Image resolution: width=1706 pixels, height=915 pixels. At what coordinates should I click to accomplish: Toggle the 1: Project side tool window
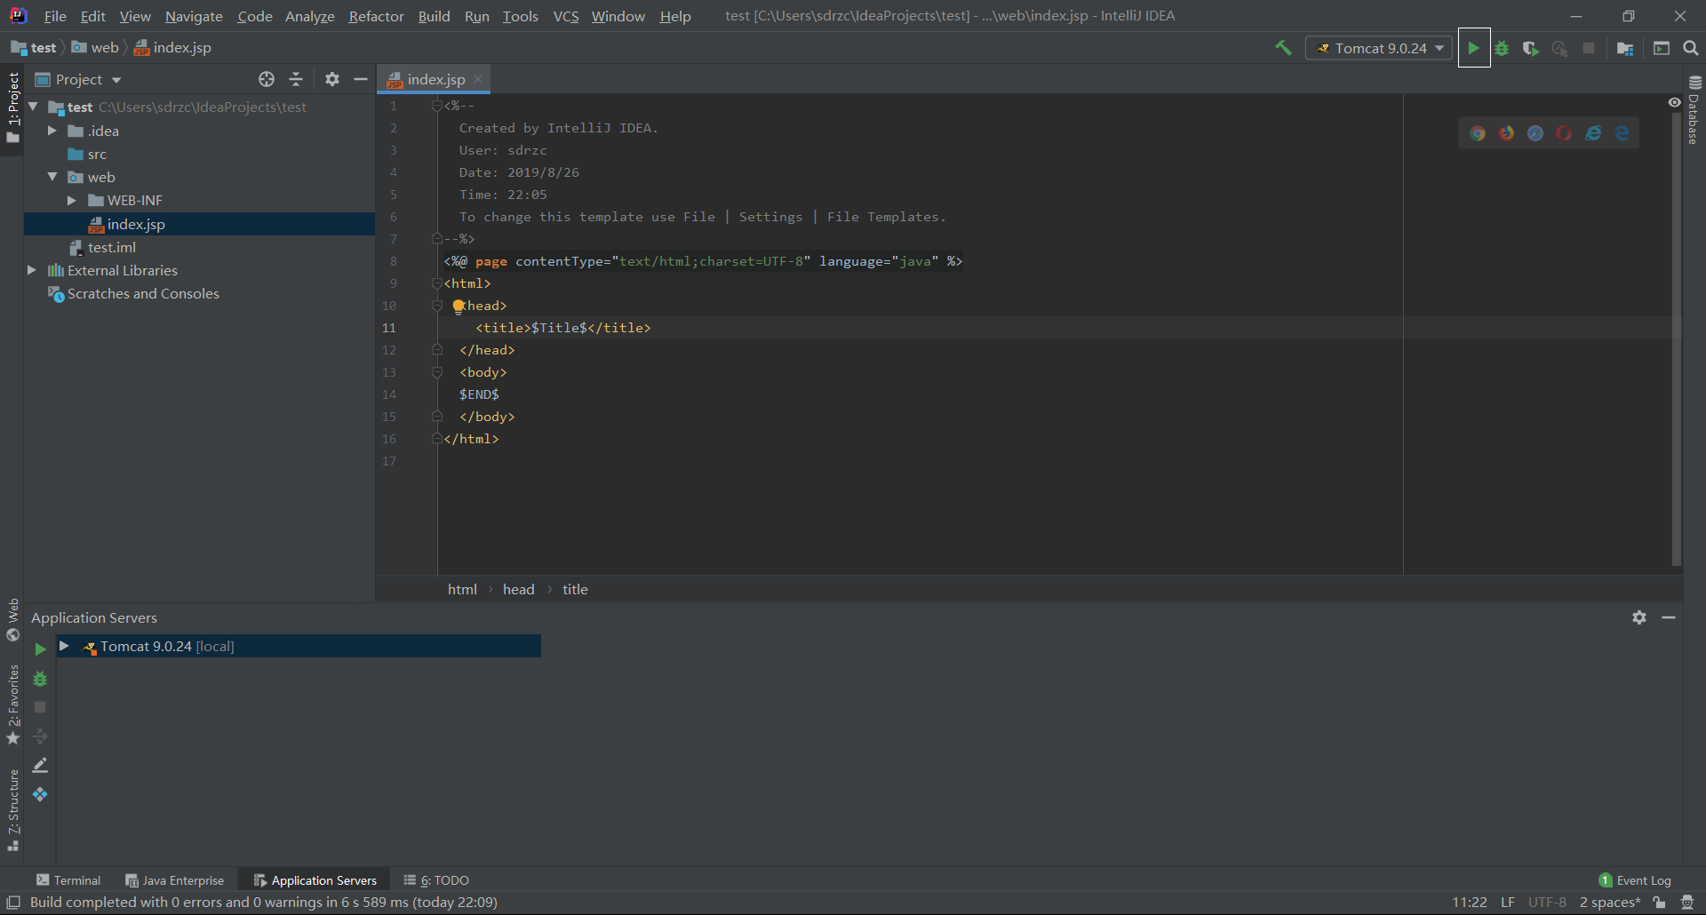point(12,107)
